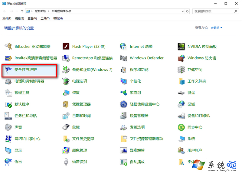This screenshot has height=177, width=242.
Task: Go up one level with up arrow
Action: pos(22,11)
